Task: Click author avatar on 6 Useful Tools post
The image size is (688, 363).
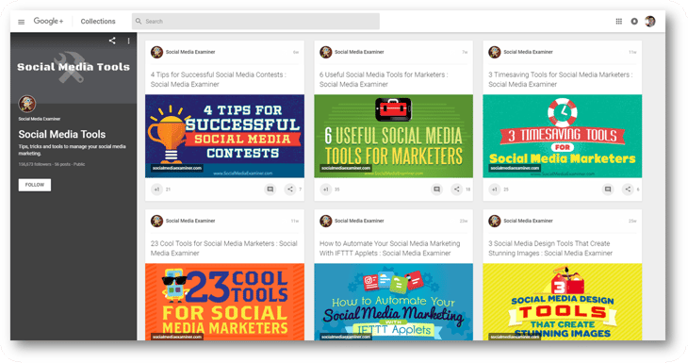Action: click(325, 52)
